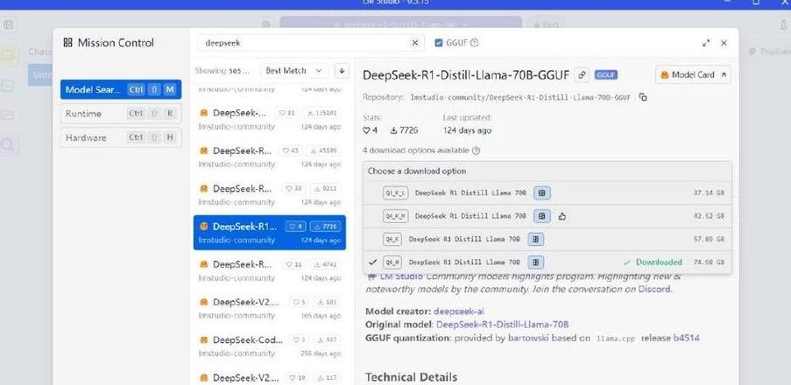Open the bartowski link
Screen dimensions: 791x385
[x=528, y=338]
